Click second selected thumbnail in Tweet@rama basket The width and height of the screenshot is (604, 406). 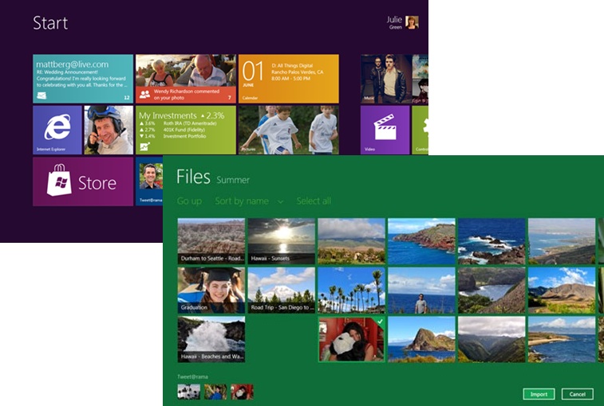(215, 392)
